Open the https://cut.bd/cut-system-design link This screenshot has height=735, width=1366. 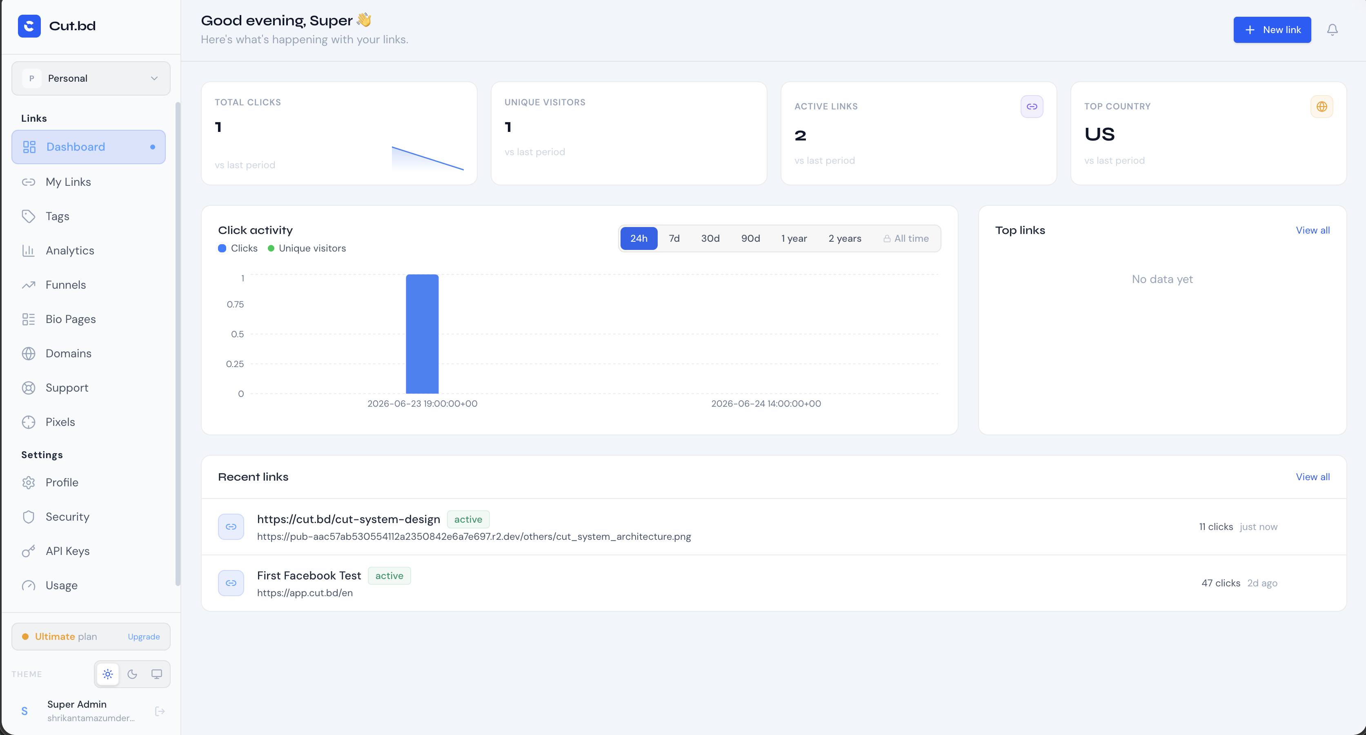(x=348, y=519)
